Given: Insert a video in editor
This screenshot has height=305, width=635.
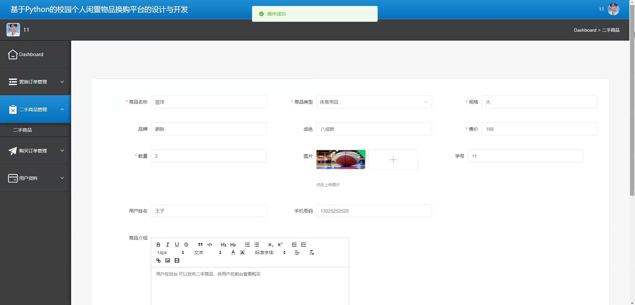Looking at the screenshot, I should [177, 260].
